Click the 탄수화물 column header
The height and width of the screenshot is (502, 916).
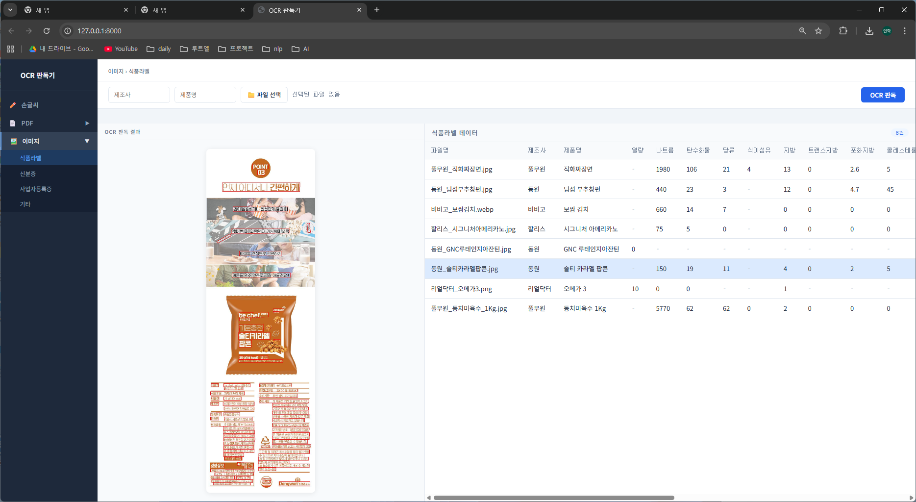click(x=698, y=150)
